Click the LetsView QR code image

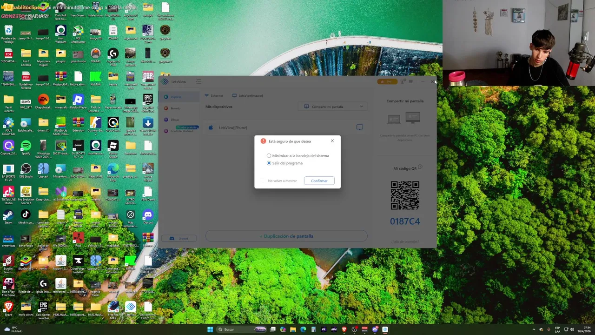pos(405,195)
